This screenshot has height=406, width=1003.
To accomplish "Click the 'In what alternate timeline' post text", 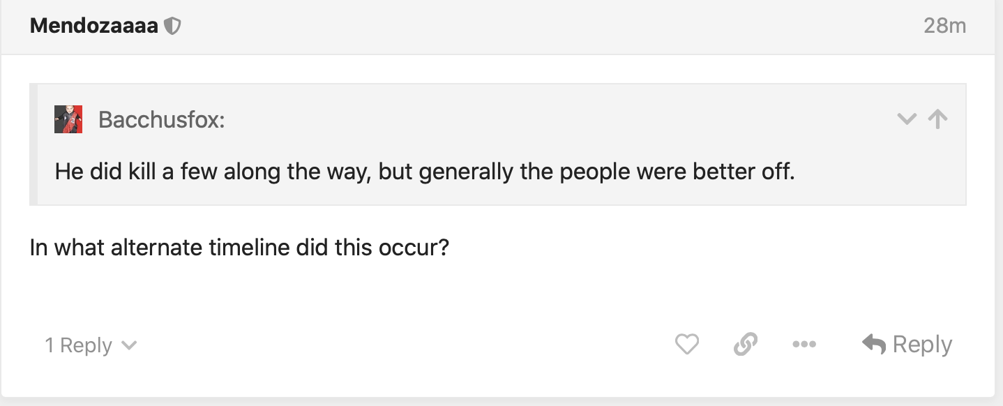I will [239, 248].
